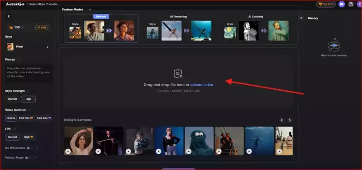Screen dimensions: 362x170
Task: Play the Titanic couple sample video
Action: [x=219, y=151]
